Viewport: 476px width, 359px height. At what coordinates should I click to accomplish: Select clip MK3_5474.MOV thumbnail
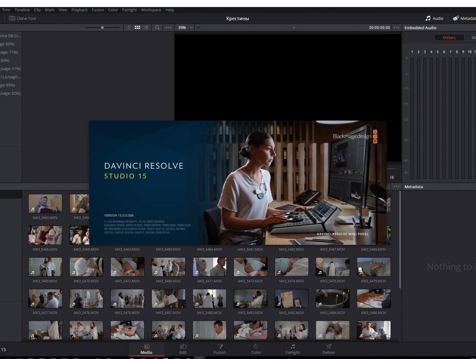click(291, 267)
